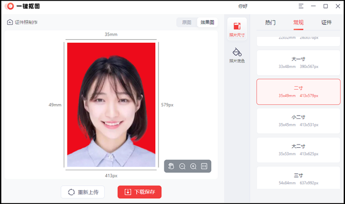Open the 热门 tab

[x=271, y=23]
